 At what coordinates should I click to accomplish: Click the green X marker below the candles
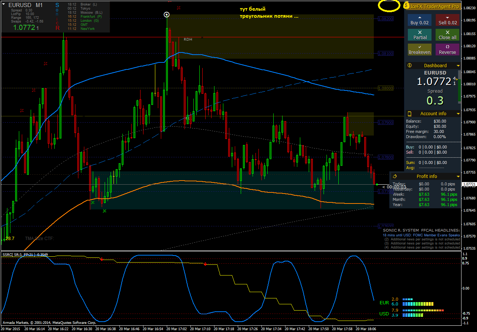[105, 211]
